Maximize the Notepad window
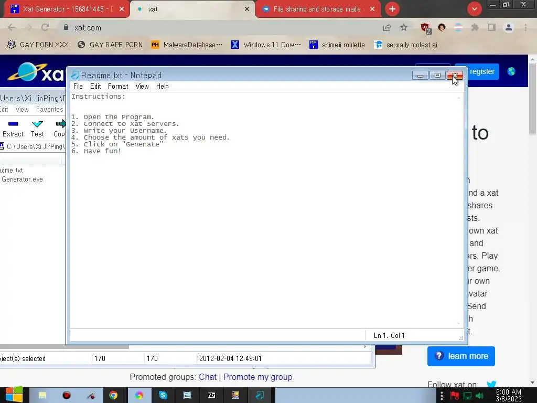 [x=437, y=76]
